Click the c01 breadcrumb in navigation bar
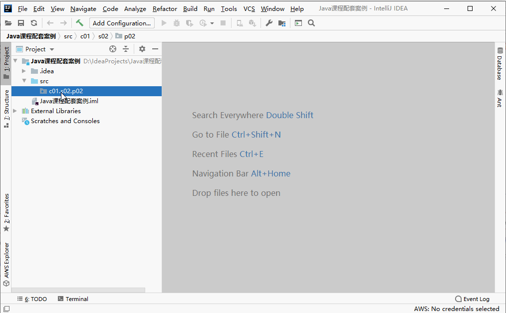 click(85, 36)
